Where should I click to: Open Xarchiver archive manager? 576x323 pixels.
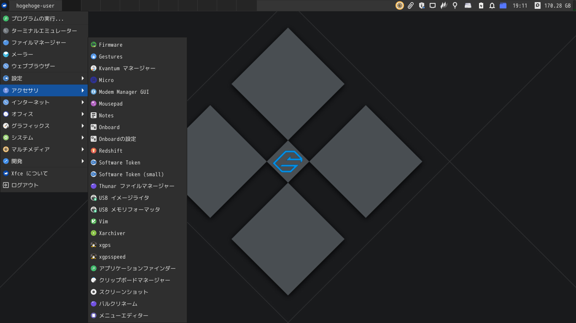click(x=137, y=233)
